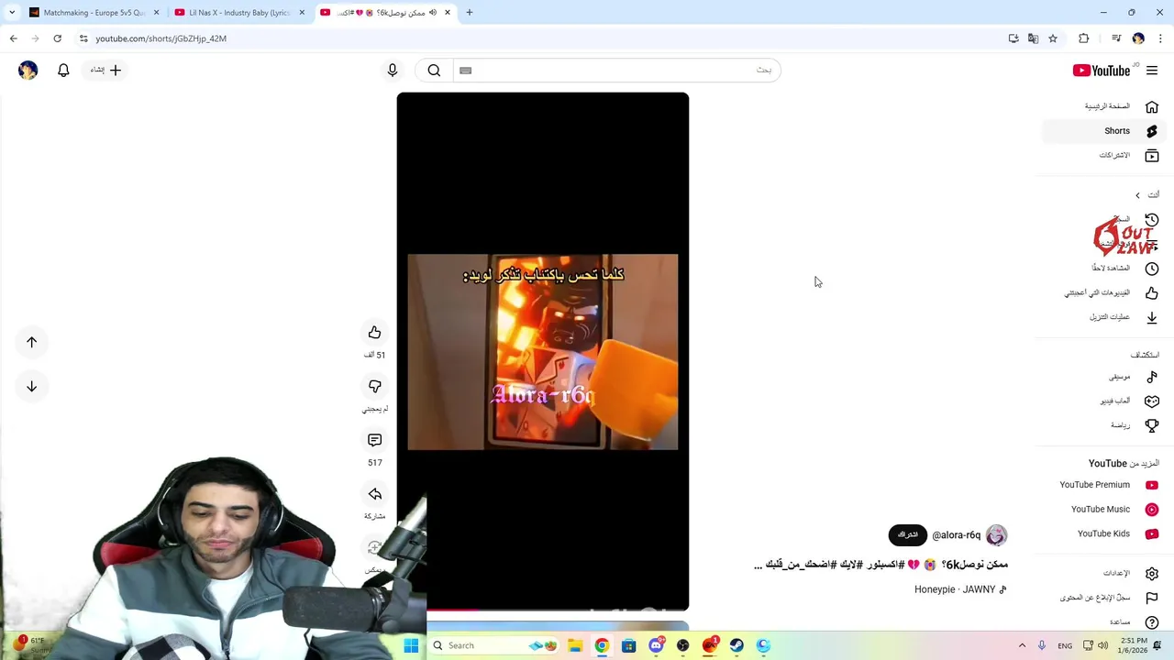Dislike the Short with thumbs down icon
The height and width of the screenshot is (660, 1174).
[374, 387]
